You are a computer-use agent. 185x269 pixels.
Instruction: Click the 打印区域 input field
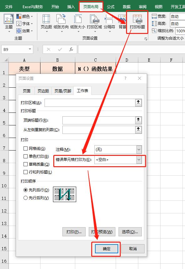90,102
